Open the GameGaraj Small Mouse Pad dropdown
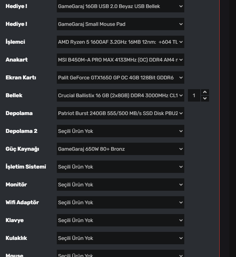Viewport: 236px width, 257px height. point(120,24)
